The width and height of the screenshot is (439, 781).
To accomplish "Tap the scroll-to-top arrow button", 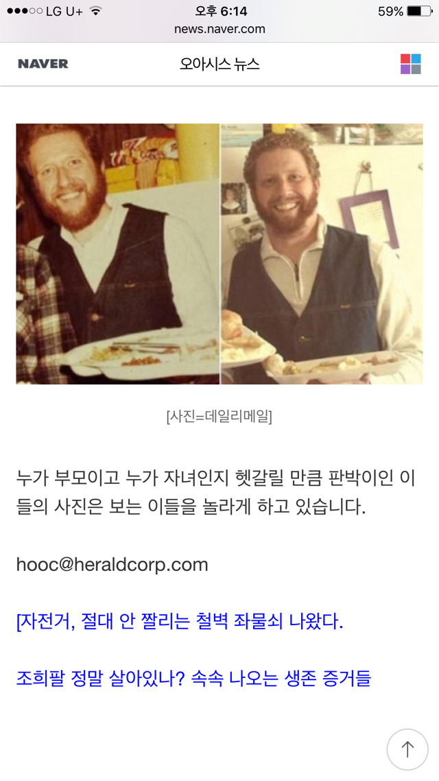I will (407, 749).
